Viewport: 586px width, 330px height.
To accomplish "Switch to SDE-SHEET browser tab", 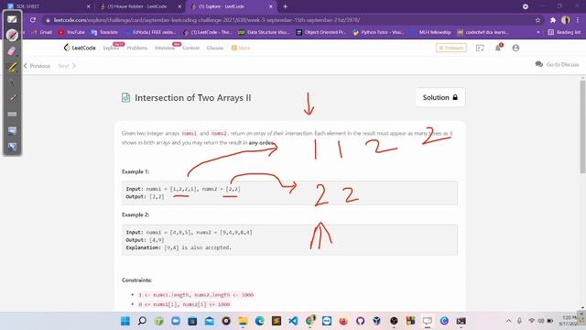I will tap(48, 6).
